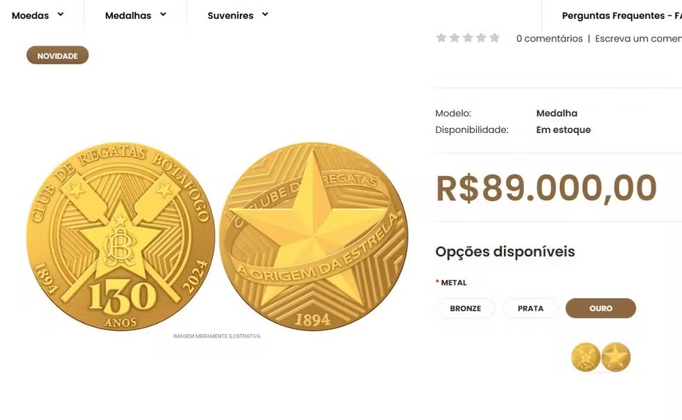
Task: Click the first rating star
Action: coord(441,38)
